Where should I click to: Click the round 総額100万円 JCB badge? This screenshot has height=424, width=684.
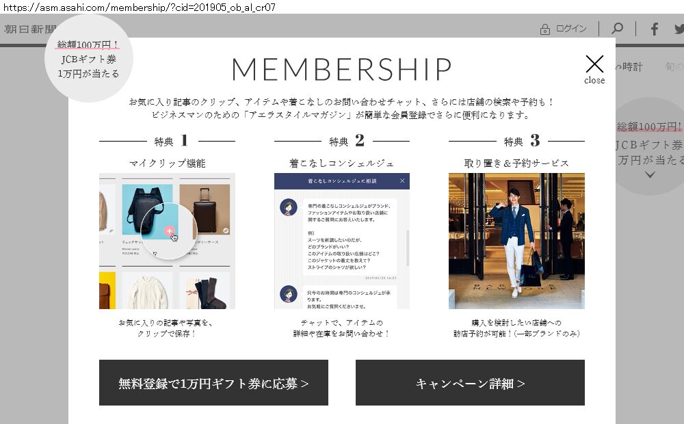pos(88,58)
